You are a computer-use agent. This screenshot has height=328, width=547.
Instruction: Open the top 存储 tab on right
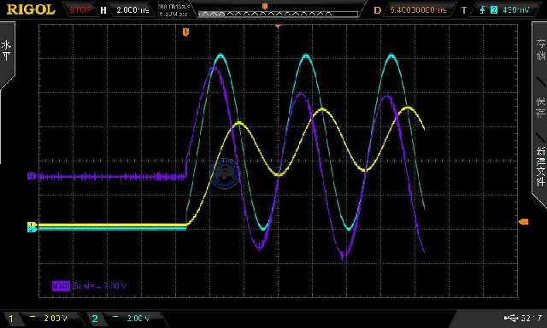540,50
